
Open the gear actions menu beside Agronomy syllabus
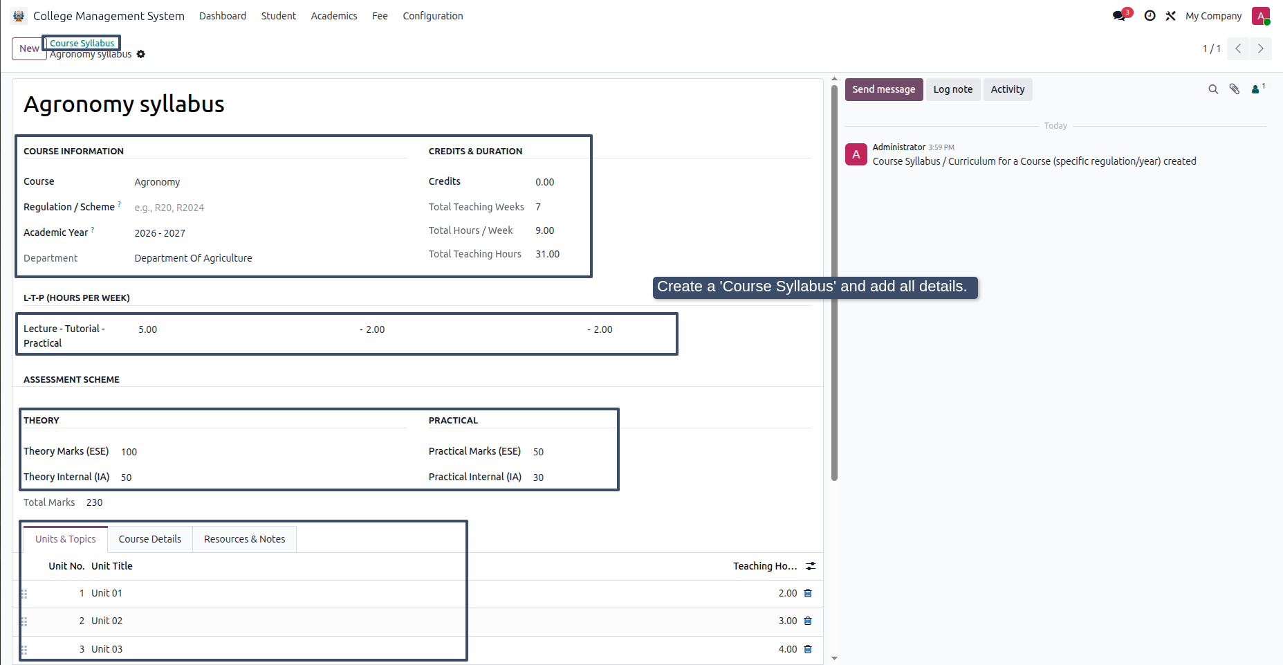[x=141, y=54]
